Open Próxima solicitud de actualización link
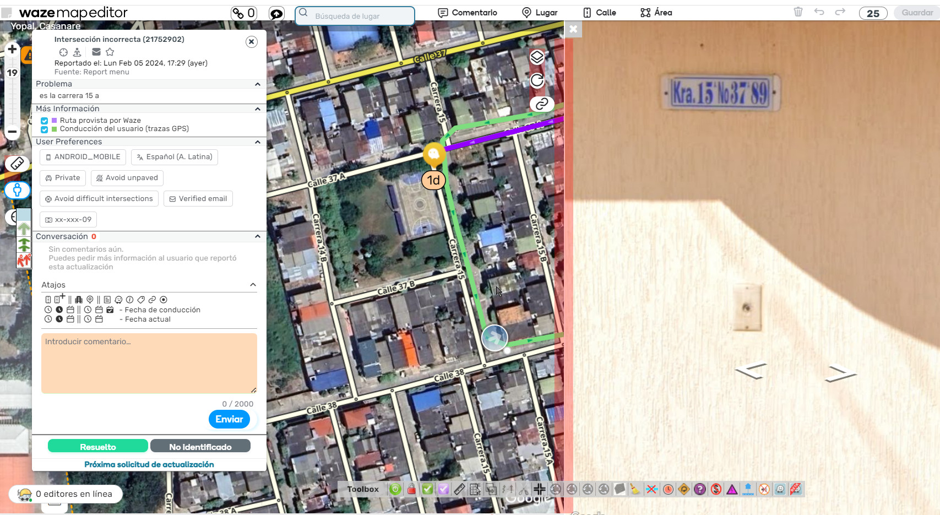 pyautogui.click(x=149, y=464)
